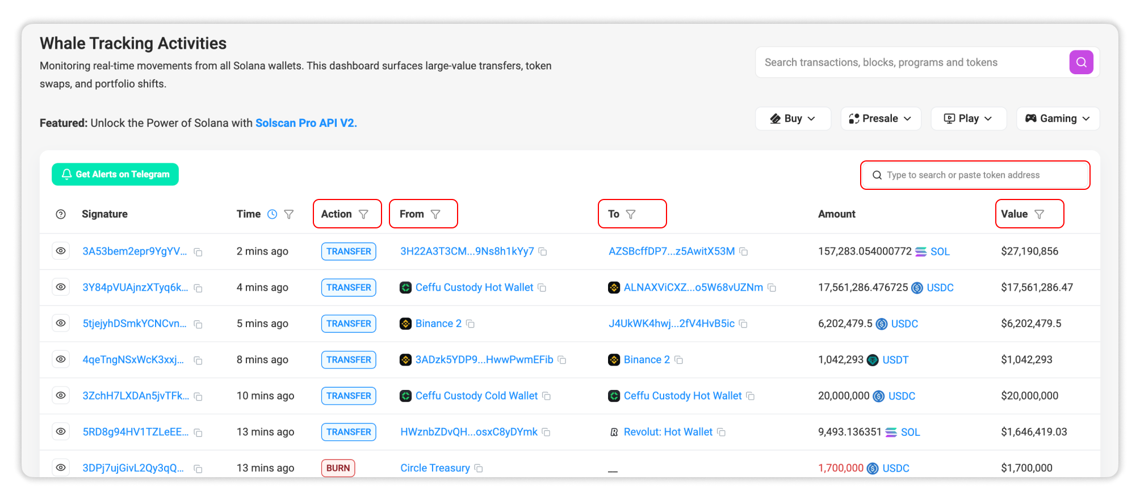Viewport: 1140px width, 501px height.
Task: Open the Play menu
Action: [969, 118]
